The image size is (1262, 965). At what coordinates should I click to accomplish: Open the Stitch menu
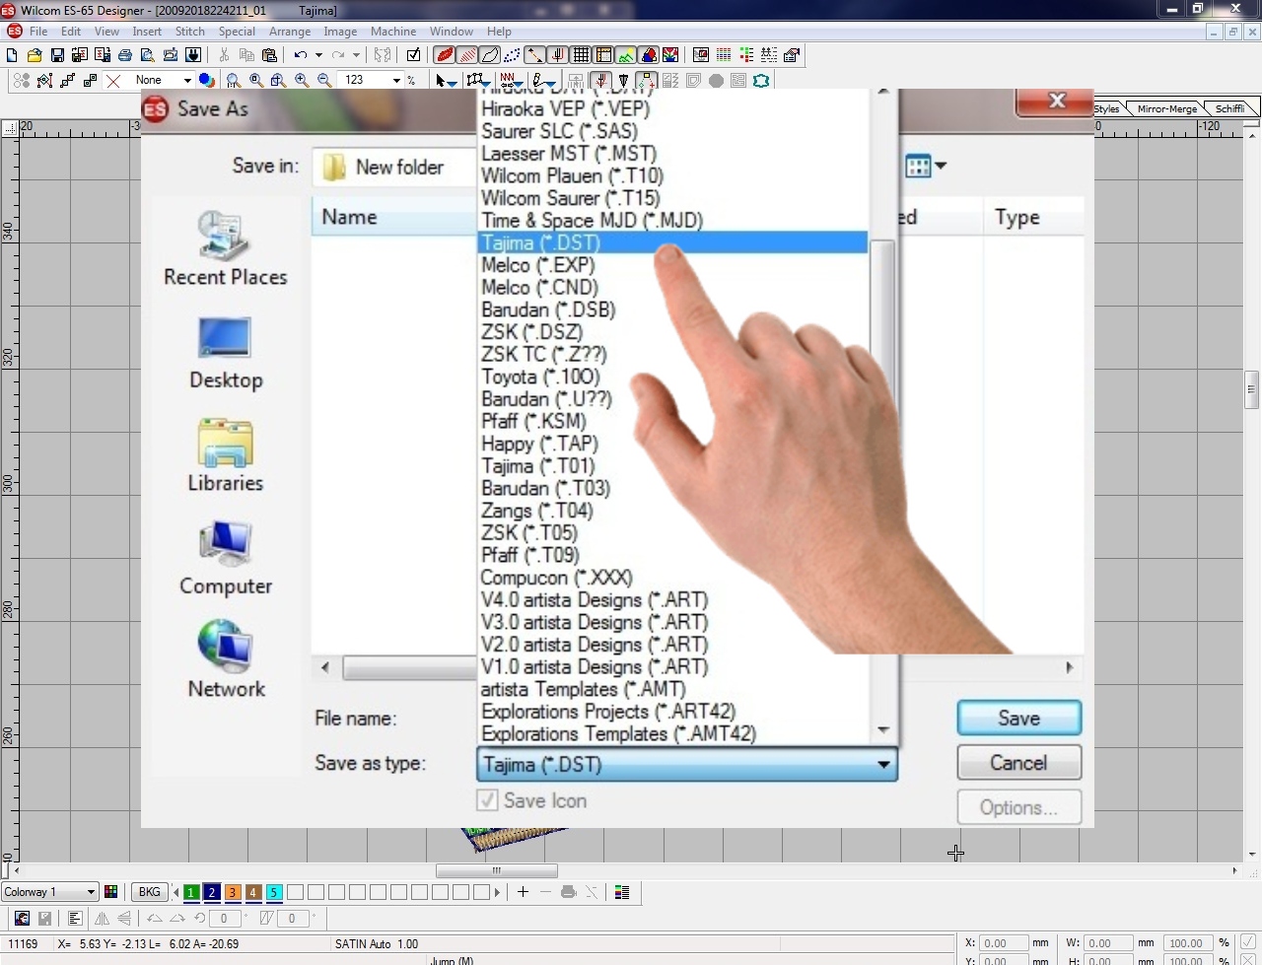click(189, 32)
